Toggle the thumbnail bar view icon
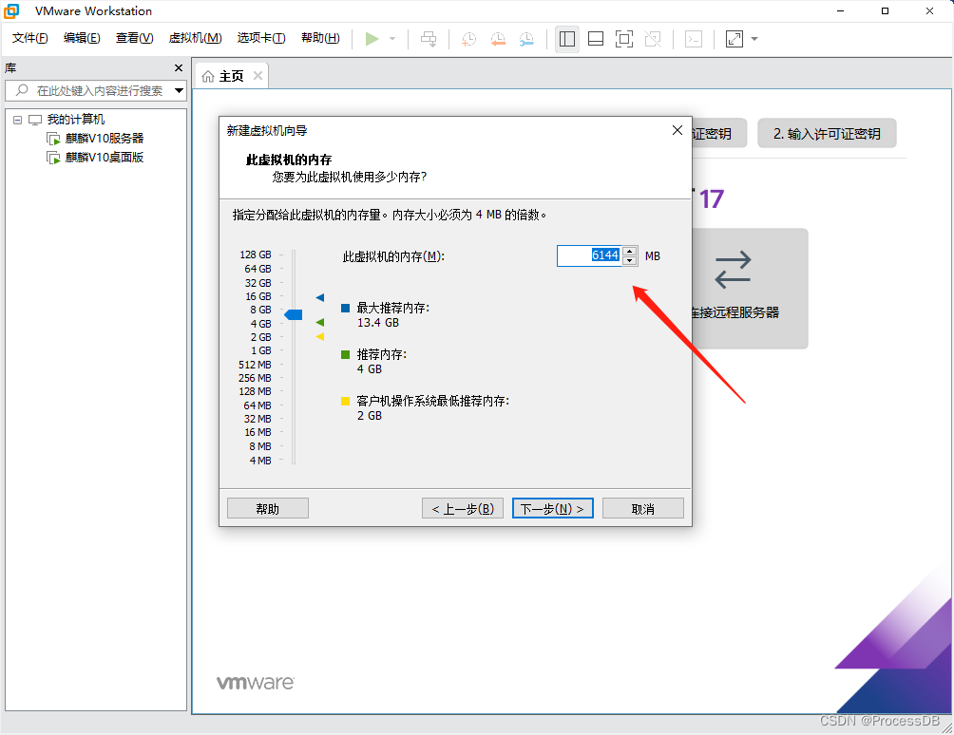The image size is (954, 735). 596,39
